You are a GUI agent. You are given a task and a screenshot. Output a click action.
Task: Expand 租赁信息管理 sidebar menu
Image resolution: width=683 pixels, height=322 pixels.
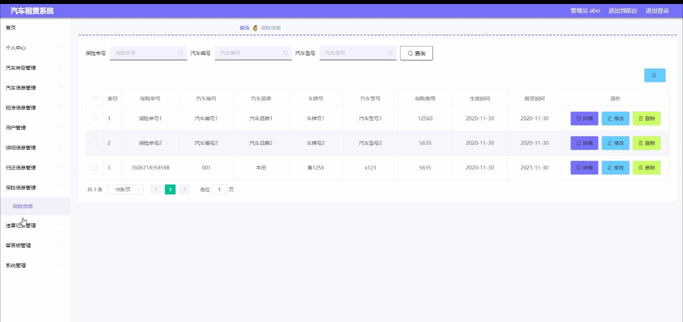pos(35,108)
